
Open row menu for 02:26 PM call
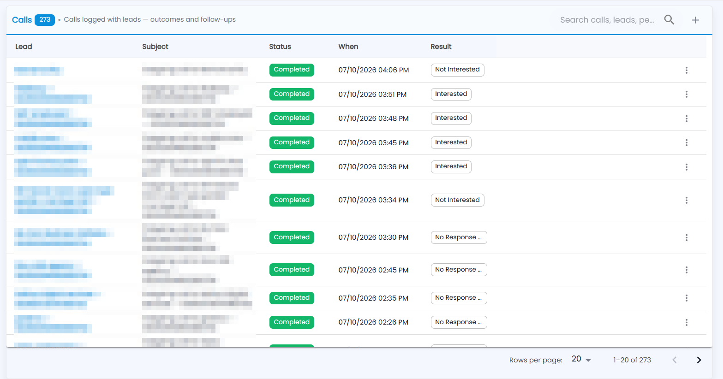pyautogui.click(x=687, y=322)
